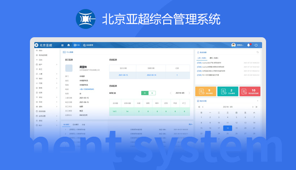296x170 pixels.
Task: Switch attendance summary to month view
Action: pos(145,93)
